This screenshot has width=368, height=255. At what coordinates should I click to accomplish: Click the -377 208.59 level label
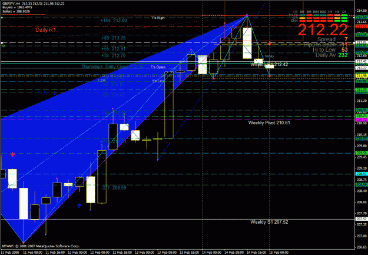coord(114,188)
